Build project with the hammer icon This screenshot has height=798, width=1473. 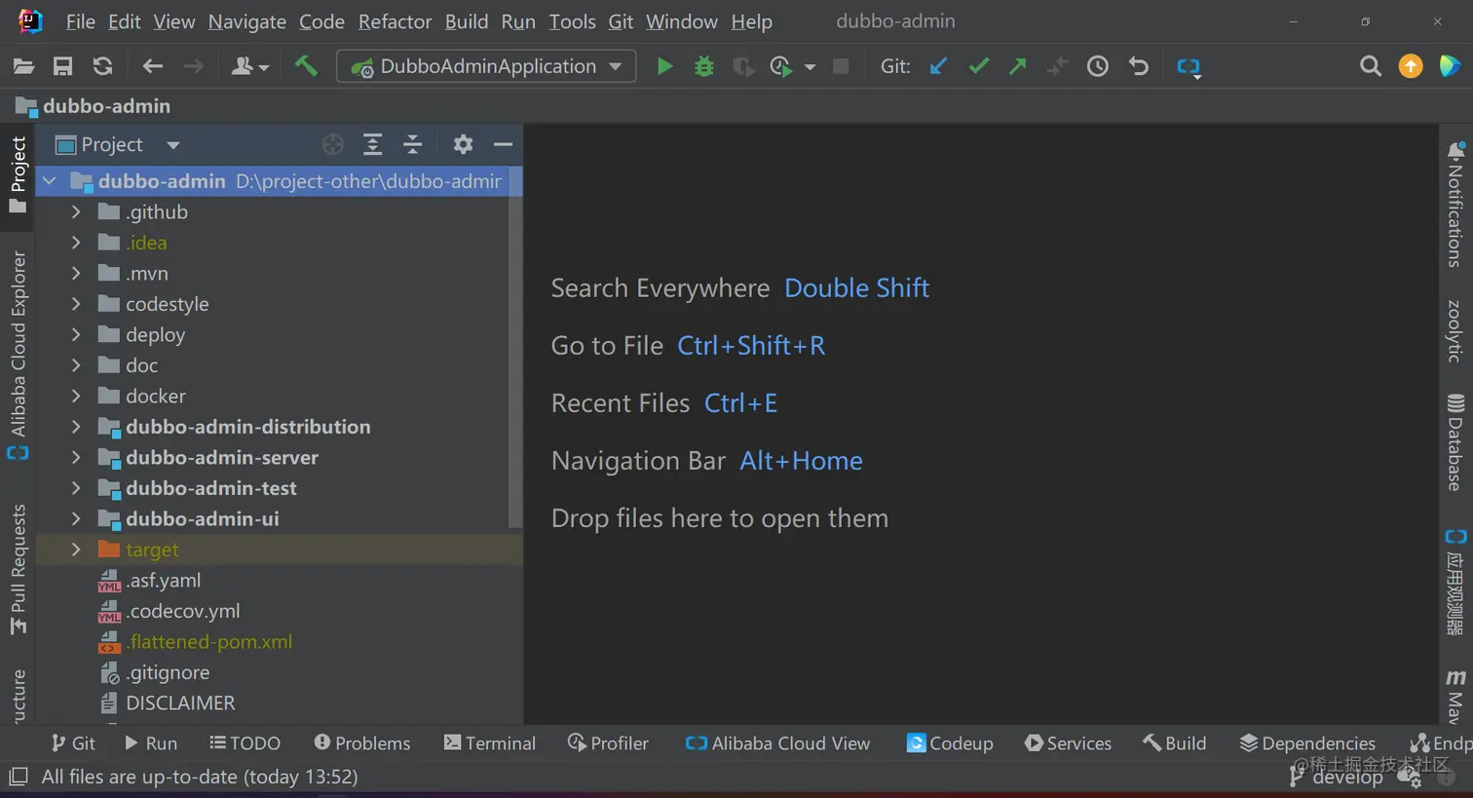(306, 66)
